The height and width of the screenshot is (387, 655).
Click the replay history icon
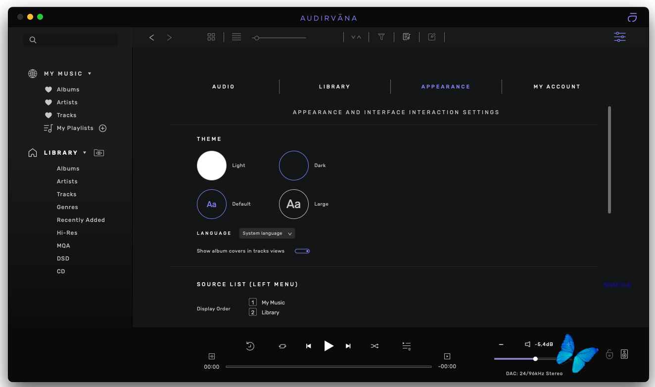coord(250,346)
